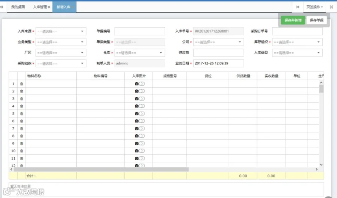
Task: Expand the 厂区 dropdown
Action: [61, 53]
